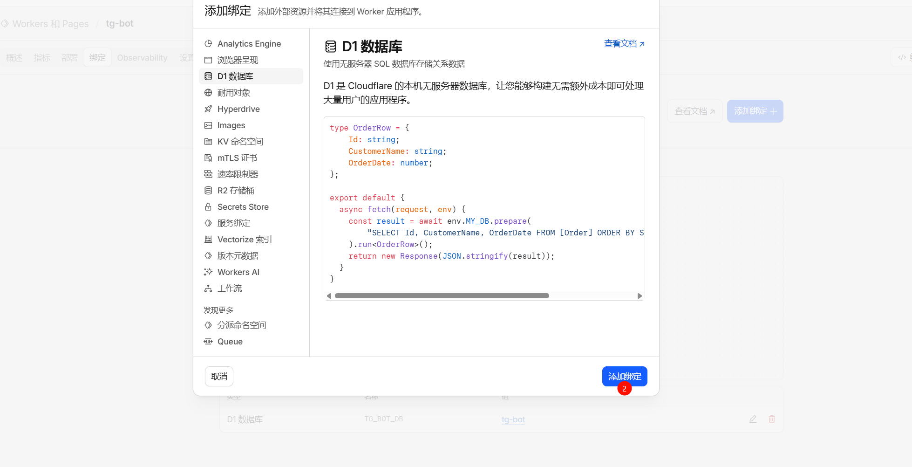Select KV 命名空间 resource
The height and width of the screenshot is (467, 912).
(x=240, y=141)
